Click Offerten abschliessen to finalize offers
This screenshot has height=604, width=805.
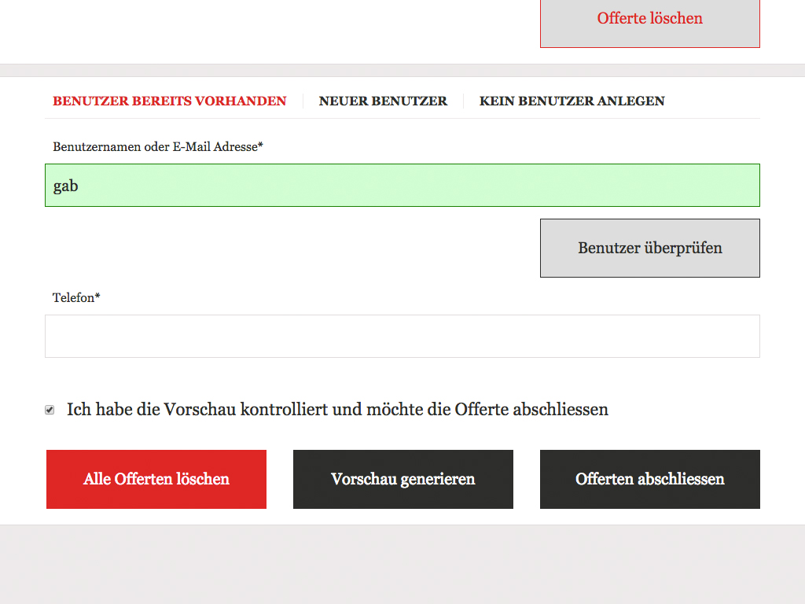coord(649,479)
